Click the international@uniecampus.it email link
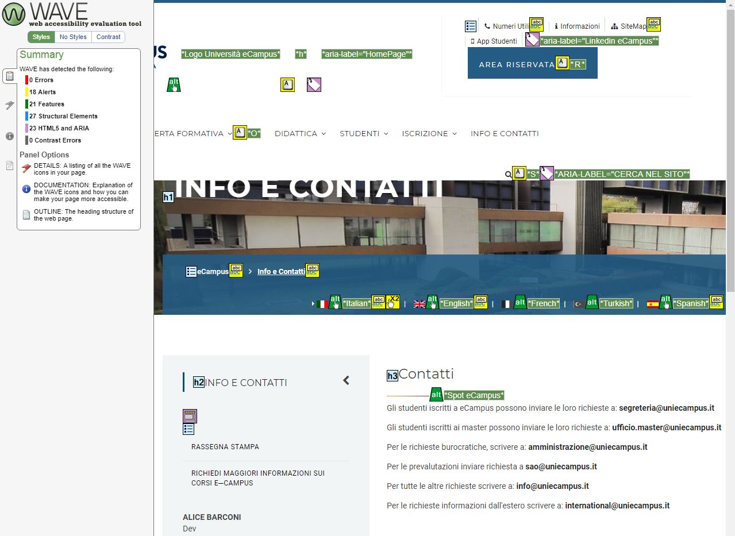The width and height of the screenshot is (735, 536). click(617, 506)
